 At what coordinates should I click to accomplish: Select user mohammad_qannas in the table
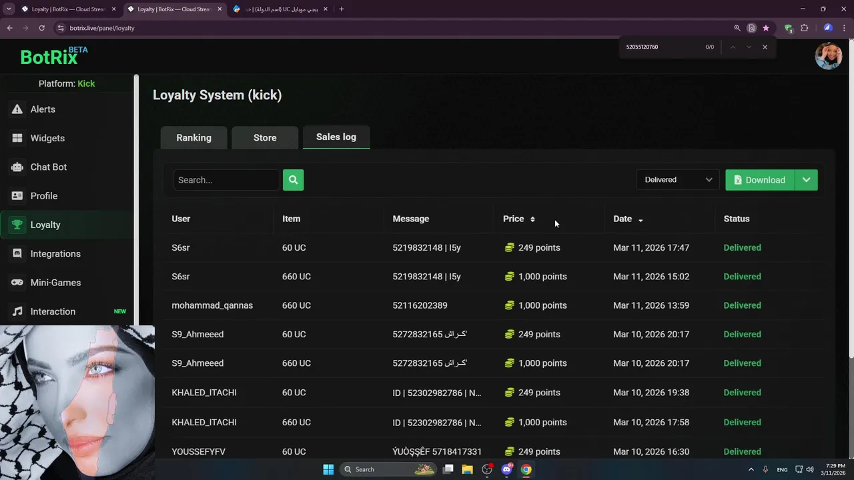click(x=212, y=305)
